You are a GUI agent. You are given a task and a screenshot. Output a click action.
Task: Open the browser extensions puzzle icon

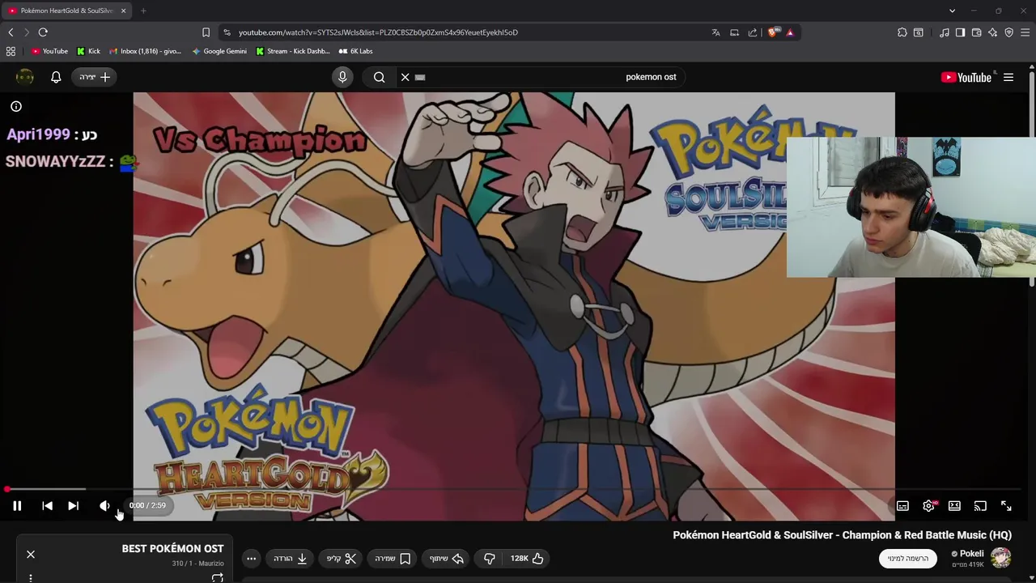(x=902, y=32)
